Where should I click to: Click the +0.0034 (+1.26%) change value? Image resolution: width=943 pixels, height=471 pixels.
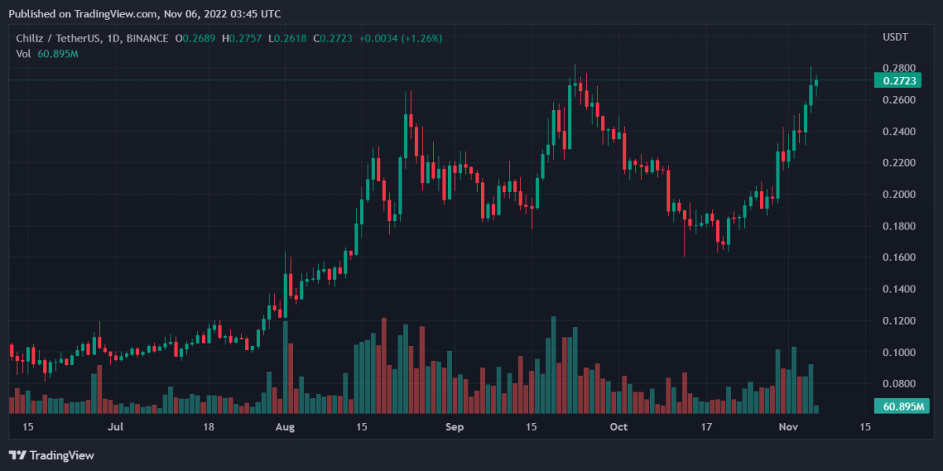[400, 38]
